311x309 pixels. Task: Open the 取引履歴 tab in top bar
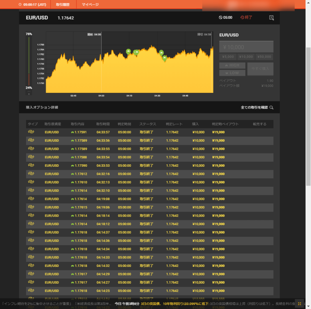63,4
